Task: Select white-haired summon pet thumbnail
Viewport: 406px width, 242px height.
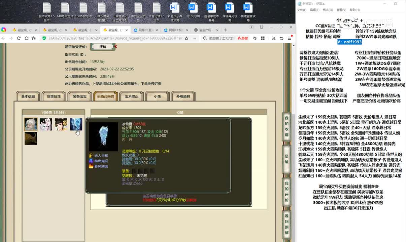Action: pos(31,124)
